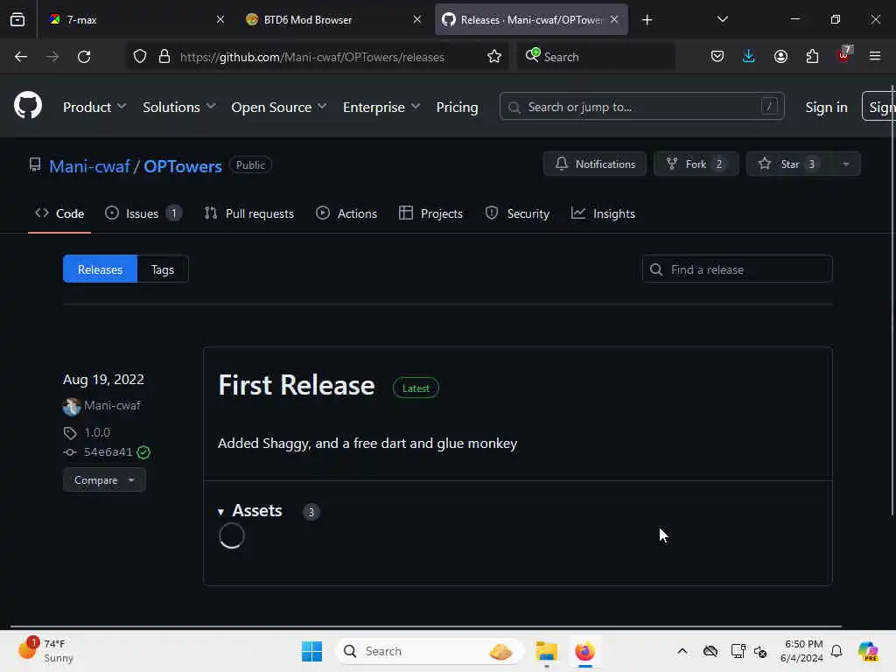Focus the Find a release field
Viewport: 896px width, 672px height.
(737, 269)
